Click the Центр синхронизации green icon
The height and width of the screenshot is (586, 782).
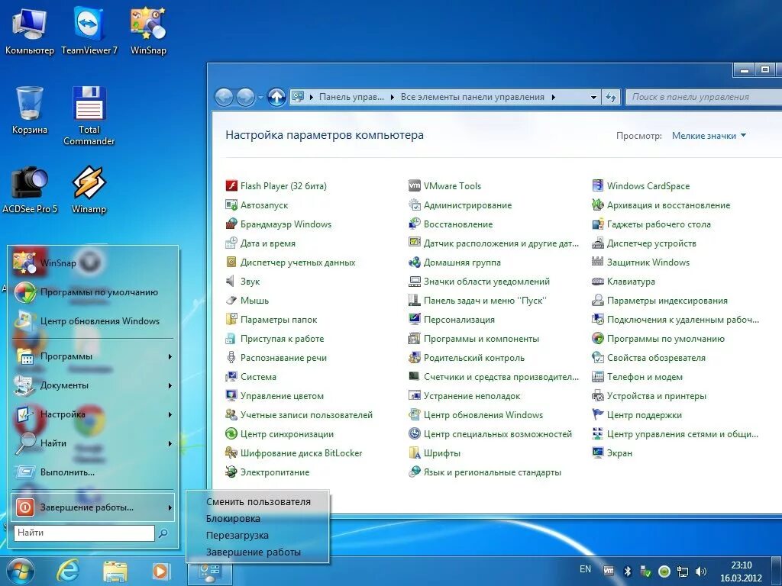[x=231, y=434]
